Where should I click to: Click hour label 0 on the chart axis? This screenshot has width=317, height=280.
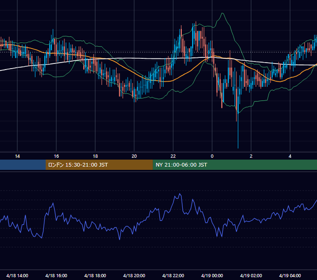[x=212, y=156]
